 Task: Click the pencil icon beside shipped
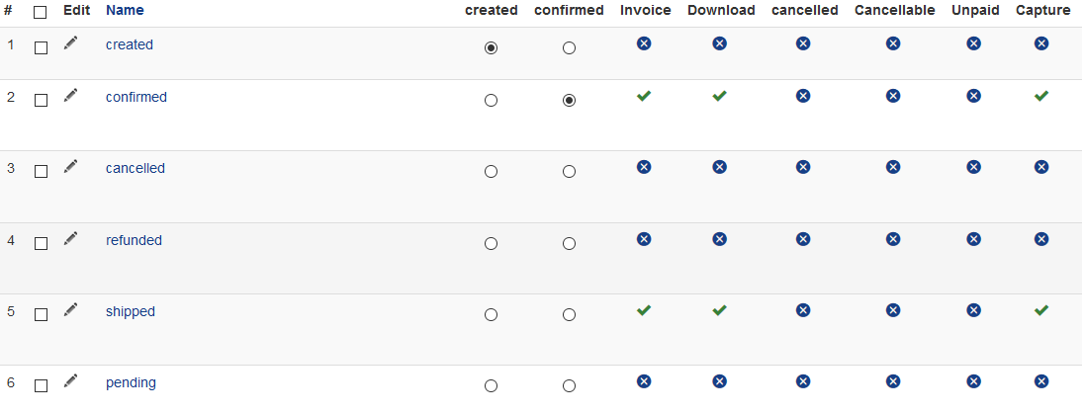coord(70,310)
